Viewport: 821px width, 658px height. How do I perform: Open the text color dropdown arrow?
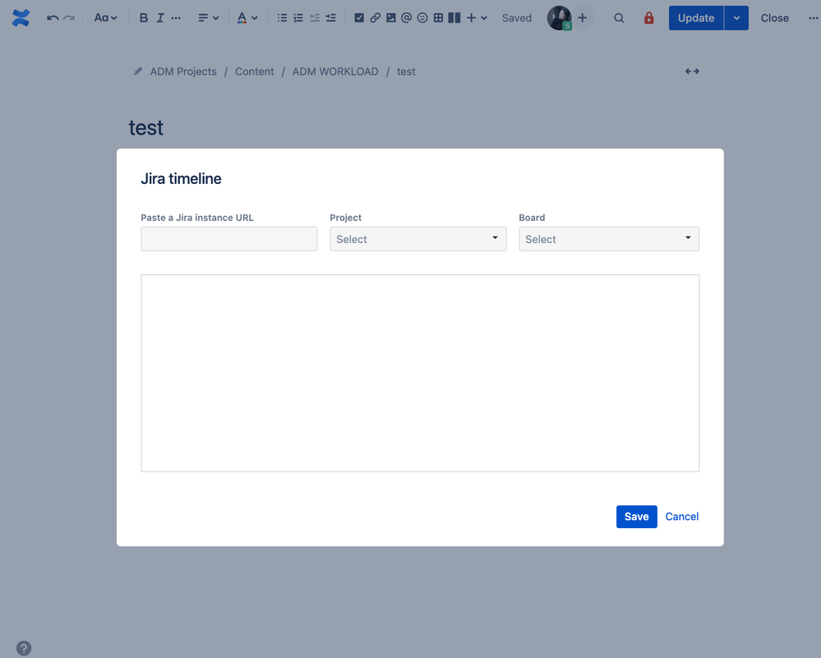tap(255, 18)
